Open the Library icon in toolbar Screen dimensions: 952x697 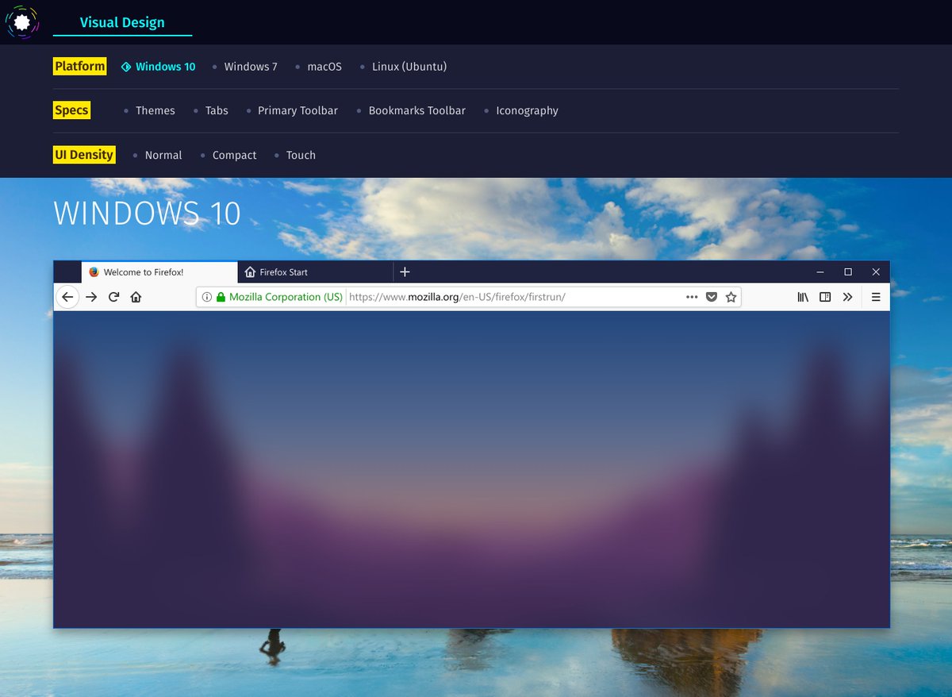(803, 297)
